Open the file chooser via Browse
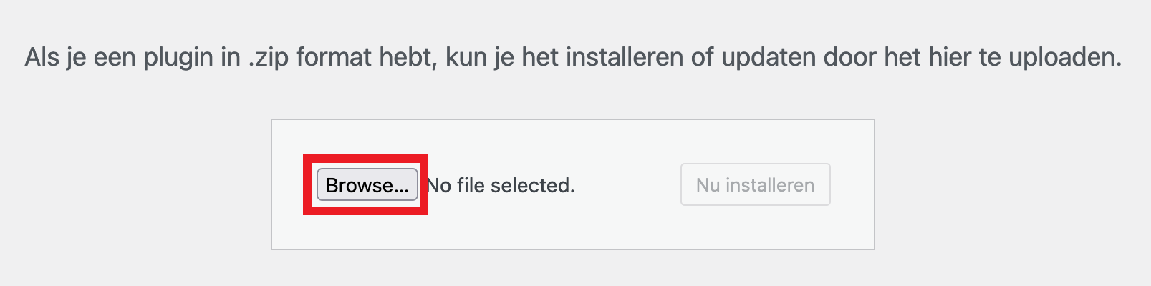Screen dimensions: 1151x286 (367, 185)
